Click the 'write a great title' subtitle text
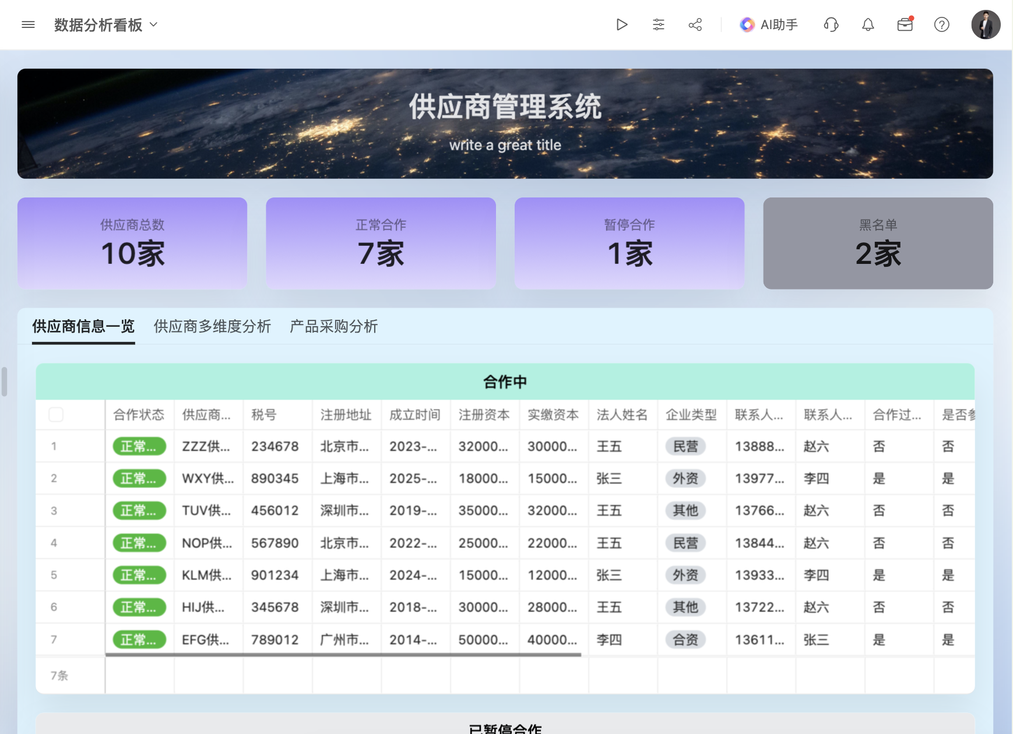 (x=505, y=145)
